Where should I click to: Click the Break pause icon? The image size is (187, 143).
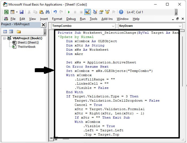(75, 12)
